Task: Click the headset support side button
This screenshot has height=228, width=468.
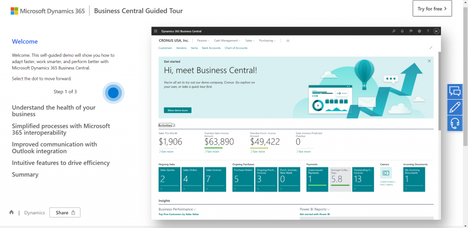Action: point(455,123)
